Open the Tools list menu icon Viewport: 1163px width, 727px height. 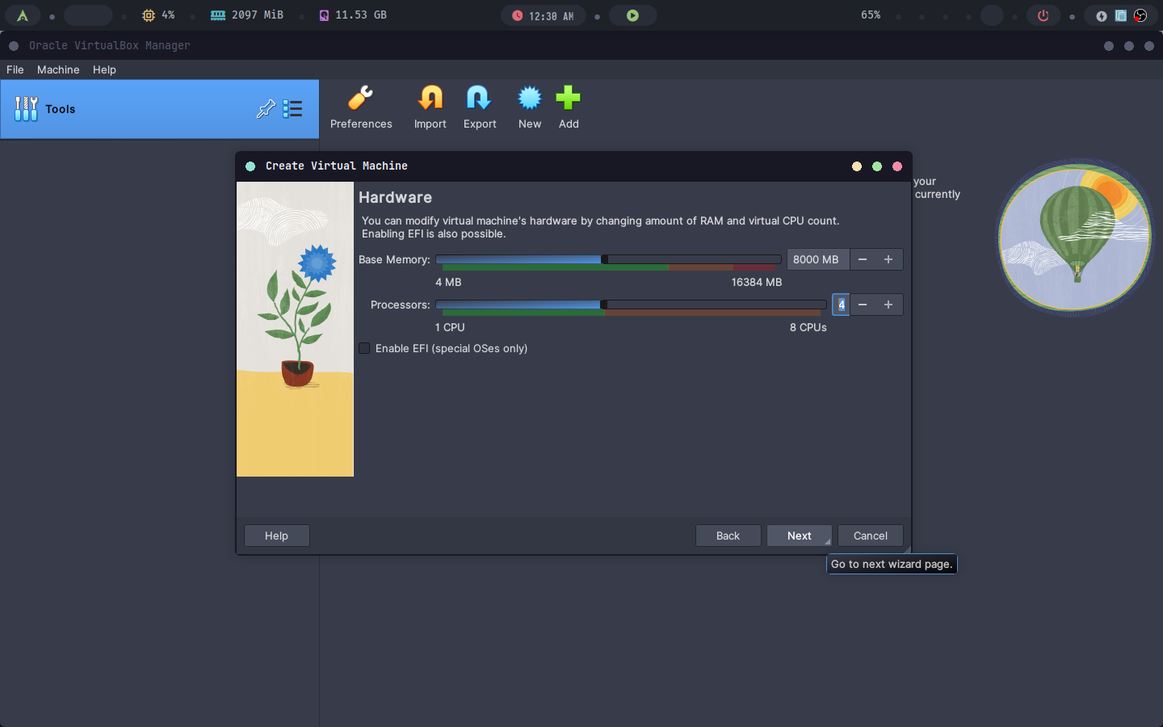coord(293,109)
